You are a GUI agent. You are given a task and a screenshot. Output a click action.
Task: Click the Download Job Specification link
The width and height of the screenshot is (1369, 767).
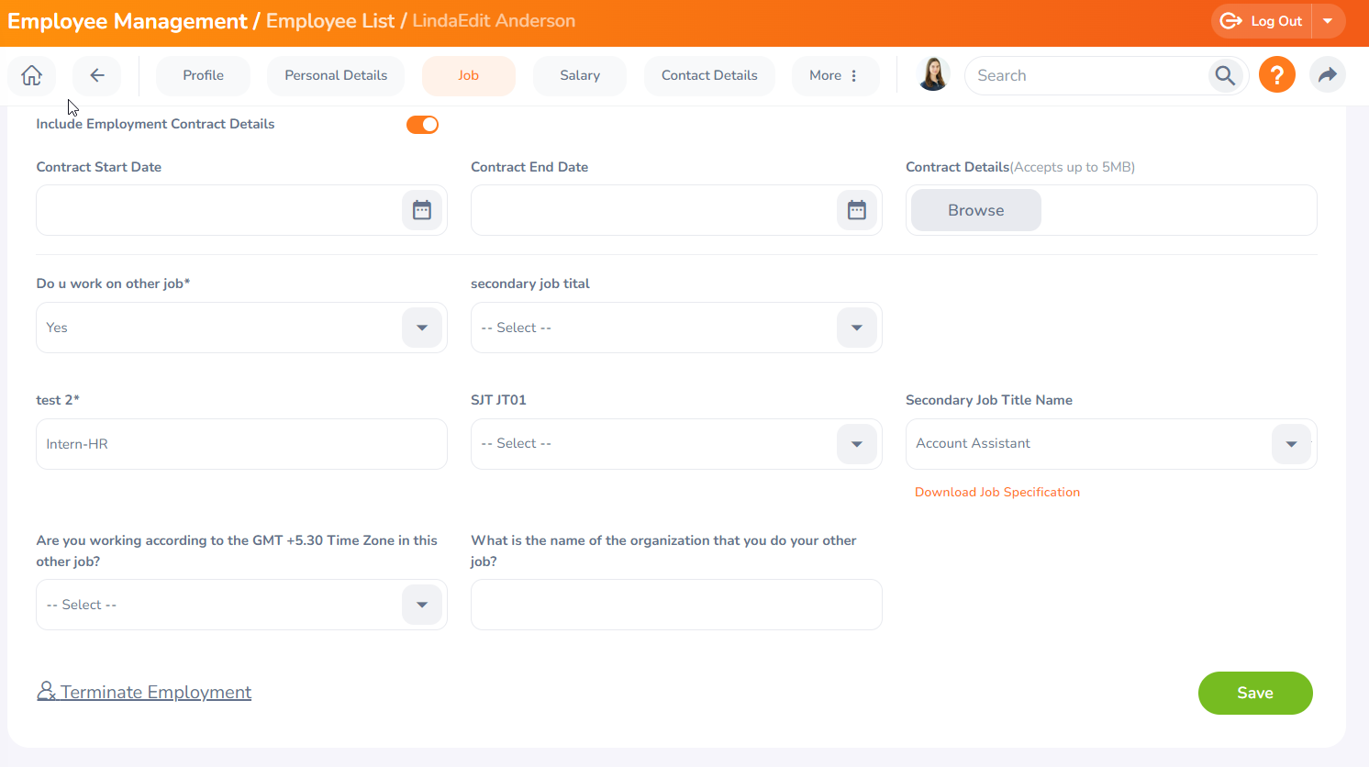996,492
